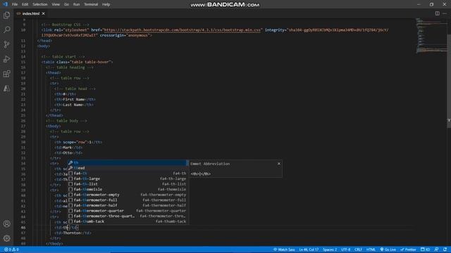Screen dimensions: 451x253
Task: Choose the 'fa4-thermometer-three-quart' suggestion
Action: (128, 216)
